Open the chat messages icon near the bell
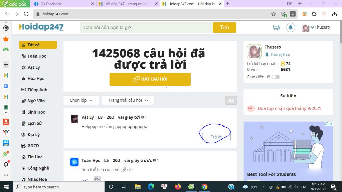 click(x=276, y=27)
